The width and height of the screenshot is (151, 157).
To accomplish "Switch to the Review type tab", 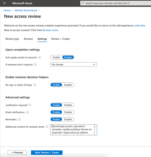I will 12,39.
